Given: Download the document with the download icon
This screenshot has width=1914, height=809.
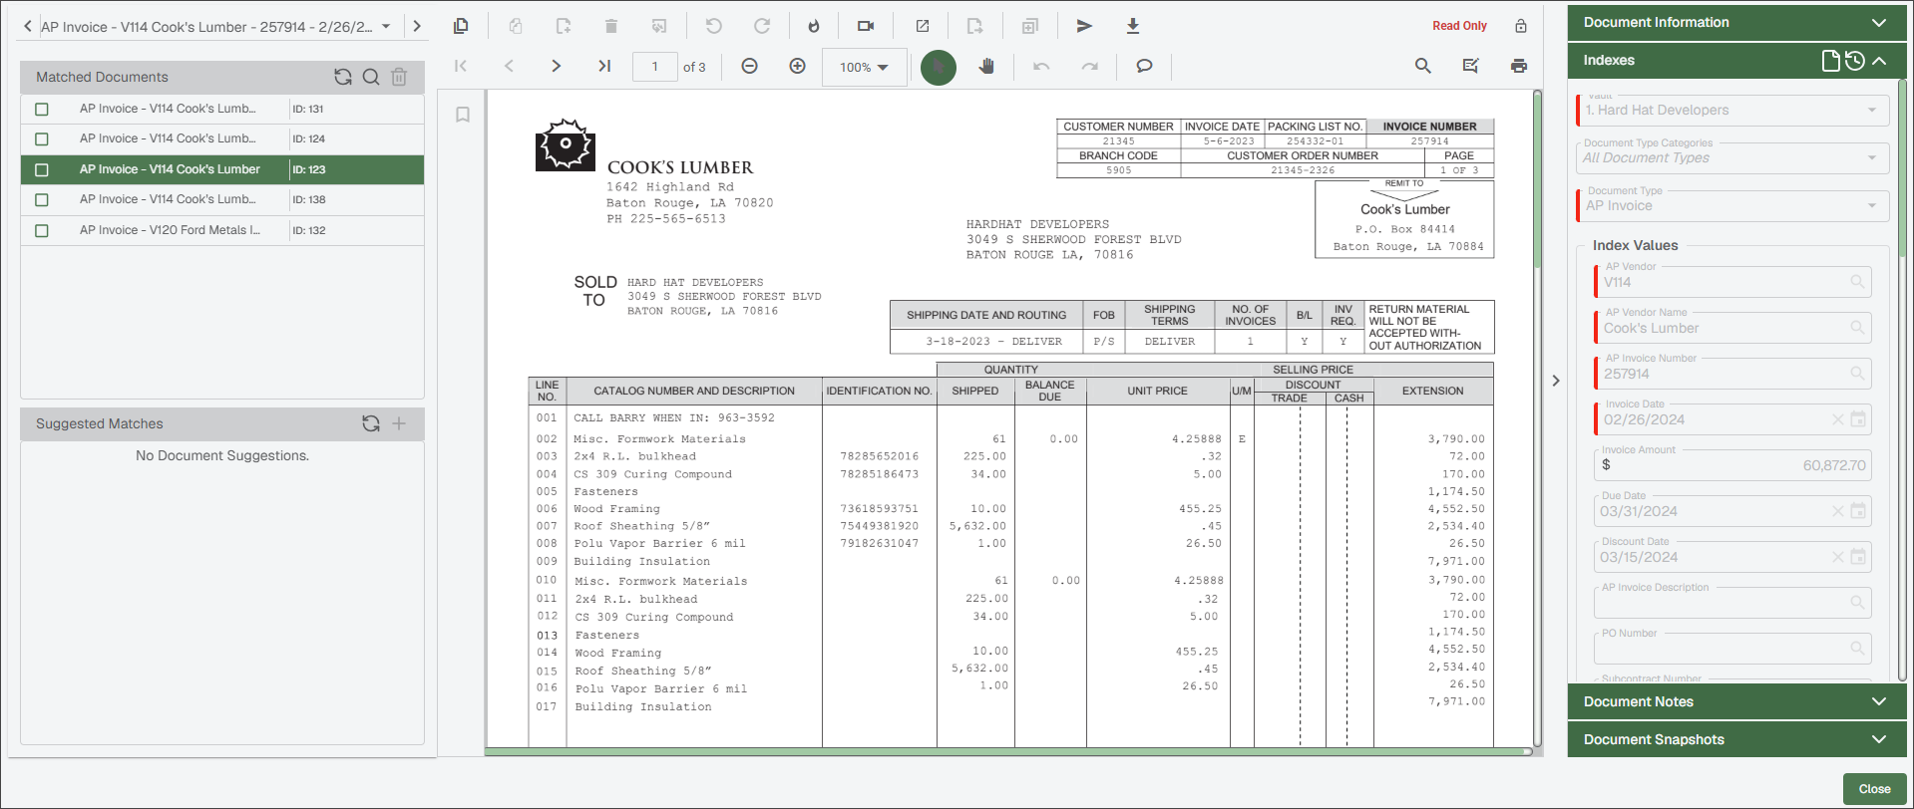Looking at the screenshot, I should click(x=1133, y=26).
